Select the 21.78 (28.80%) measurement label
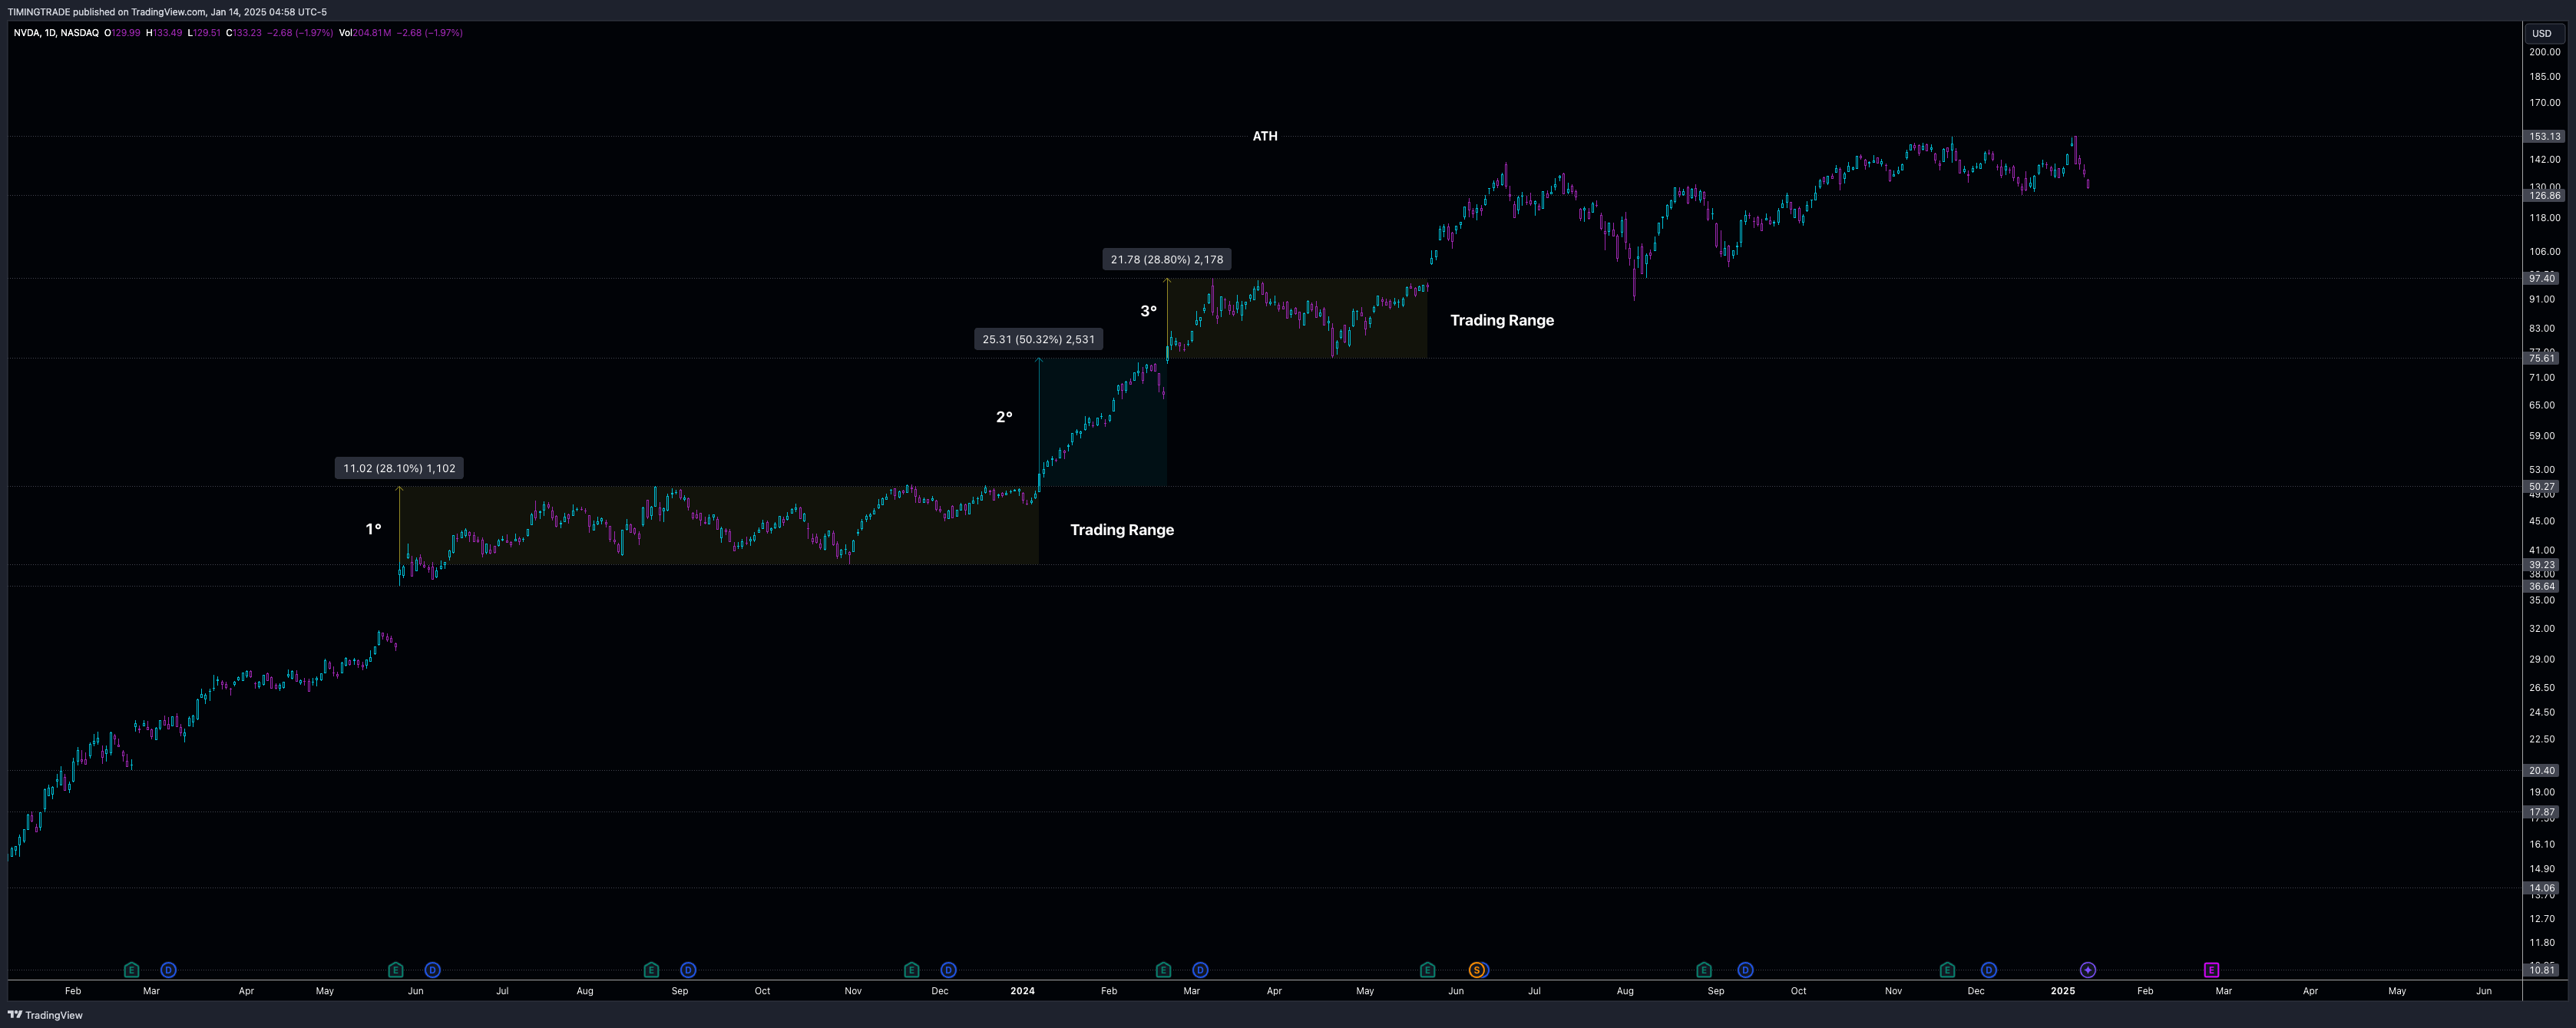 point(1167,259)
